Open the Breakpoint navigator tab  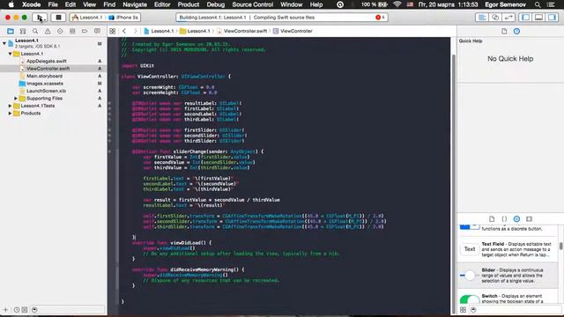click(x=85, y=32)
